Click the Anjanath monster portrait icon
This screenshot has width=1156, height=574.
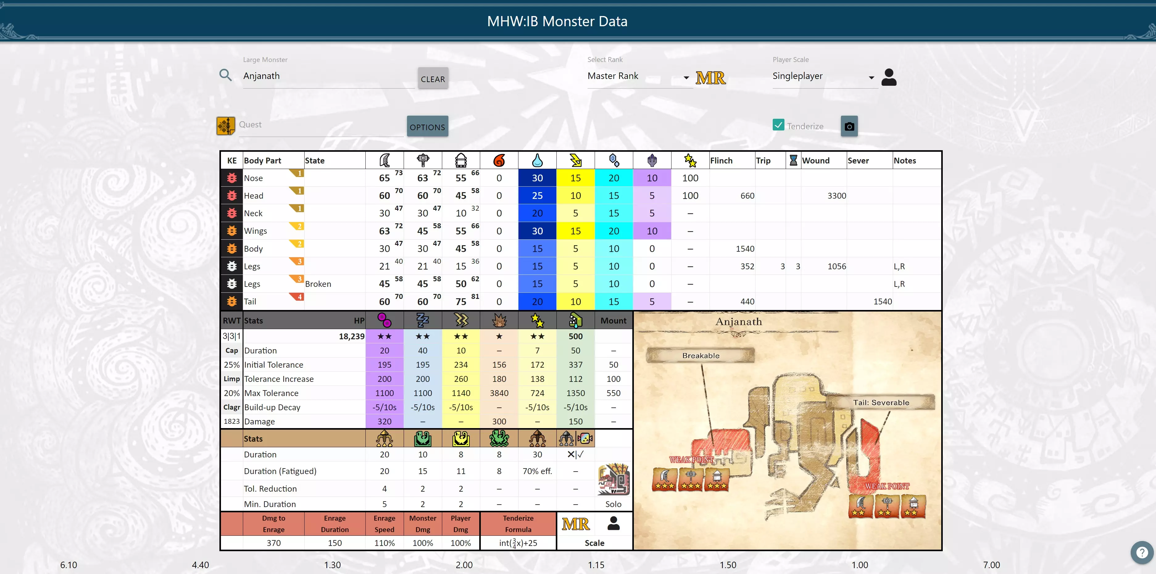613,480
